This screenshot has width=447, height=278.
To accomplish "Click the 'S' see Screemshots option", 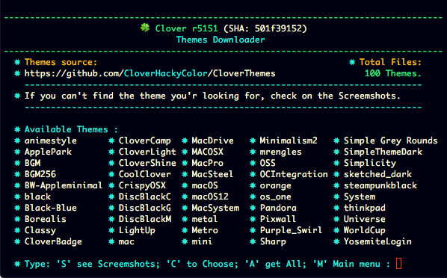I will click(x=108, y=264).
